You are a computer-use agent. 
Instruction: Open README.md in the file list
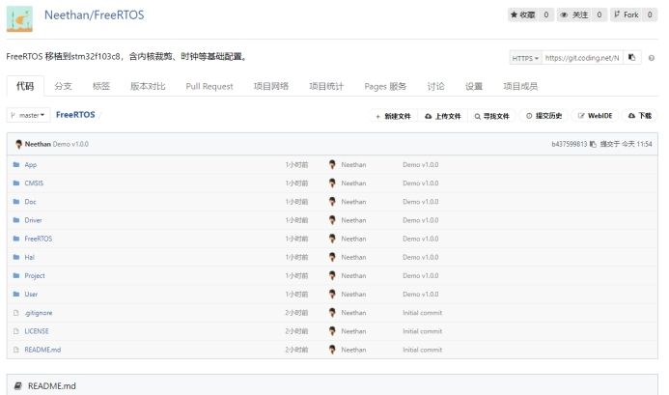(42, 350)
